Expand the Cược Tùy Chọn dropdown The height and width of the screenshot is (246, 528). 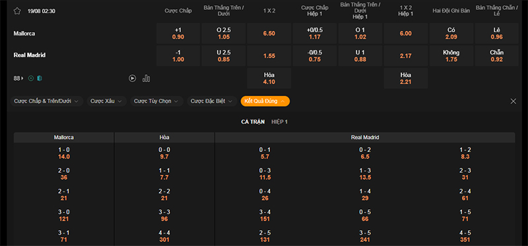tap(157, 101)
